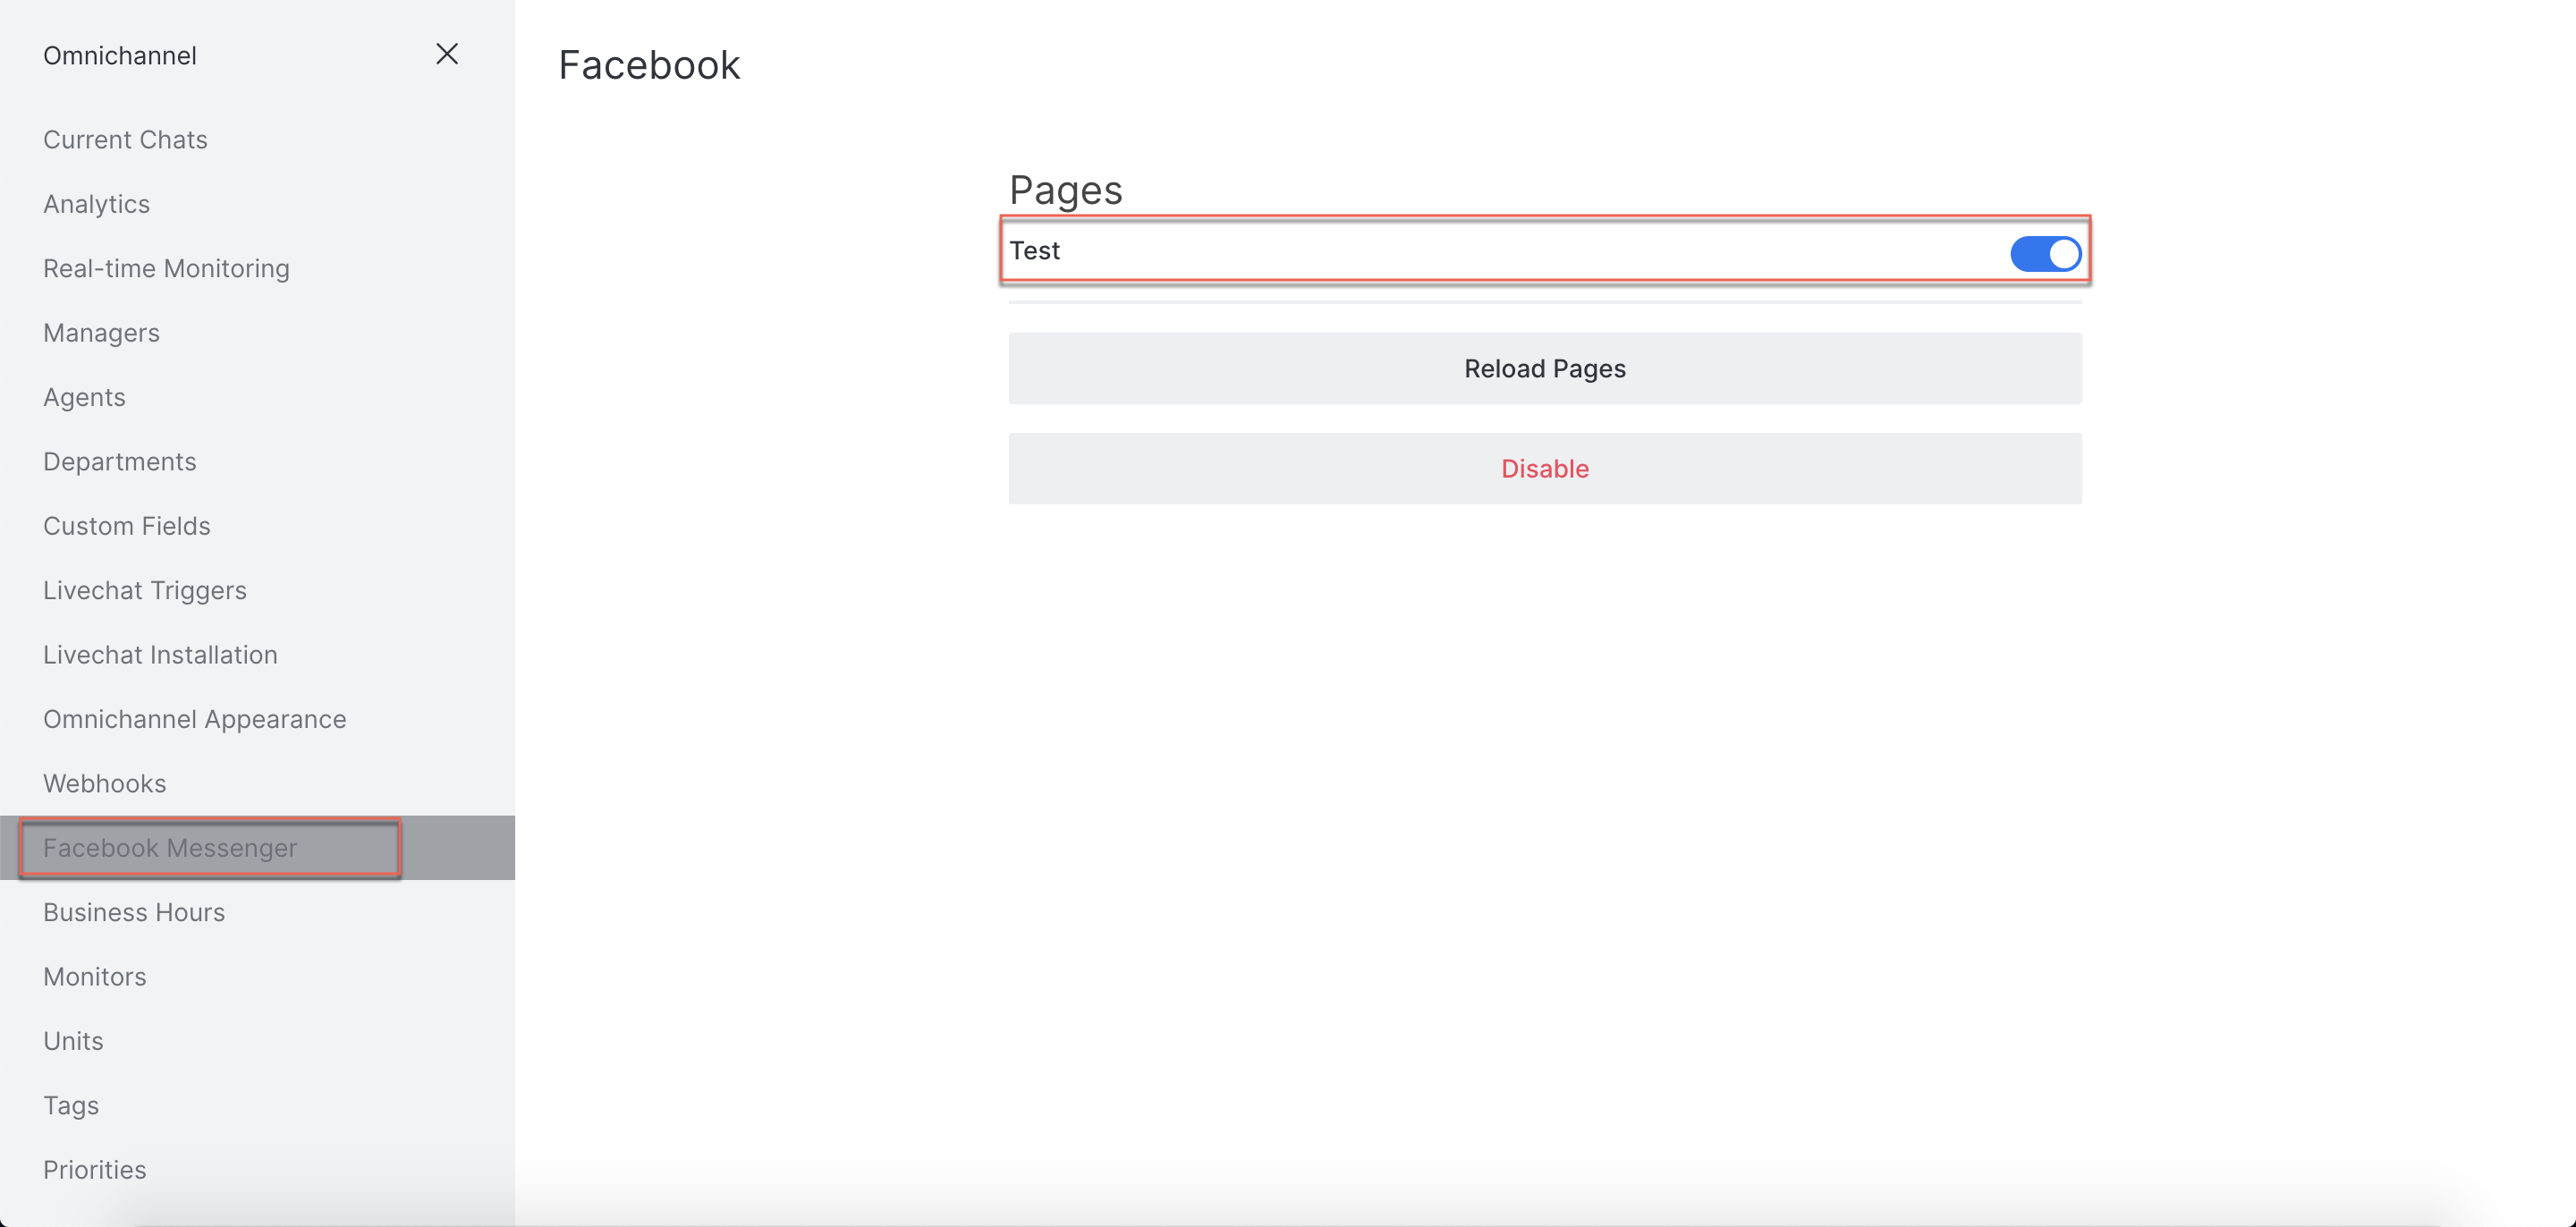Navigate to Real-time Monitoring
Screen dimensions: 2576x1227
tap(166, 267)
